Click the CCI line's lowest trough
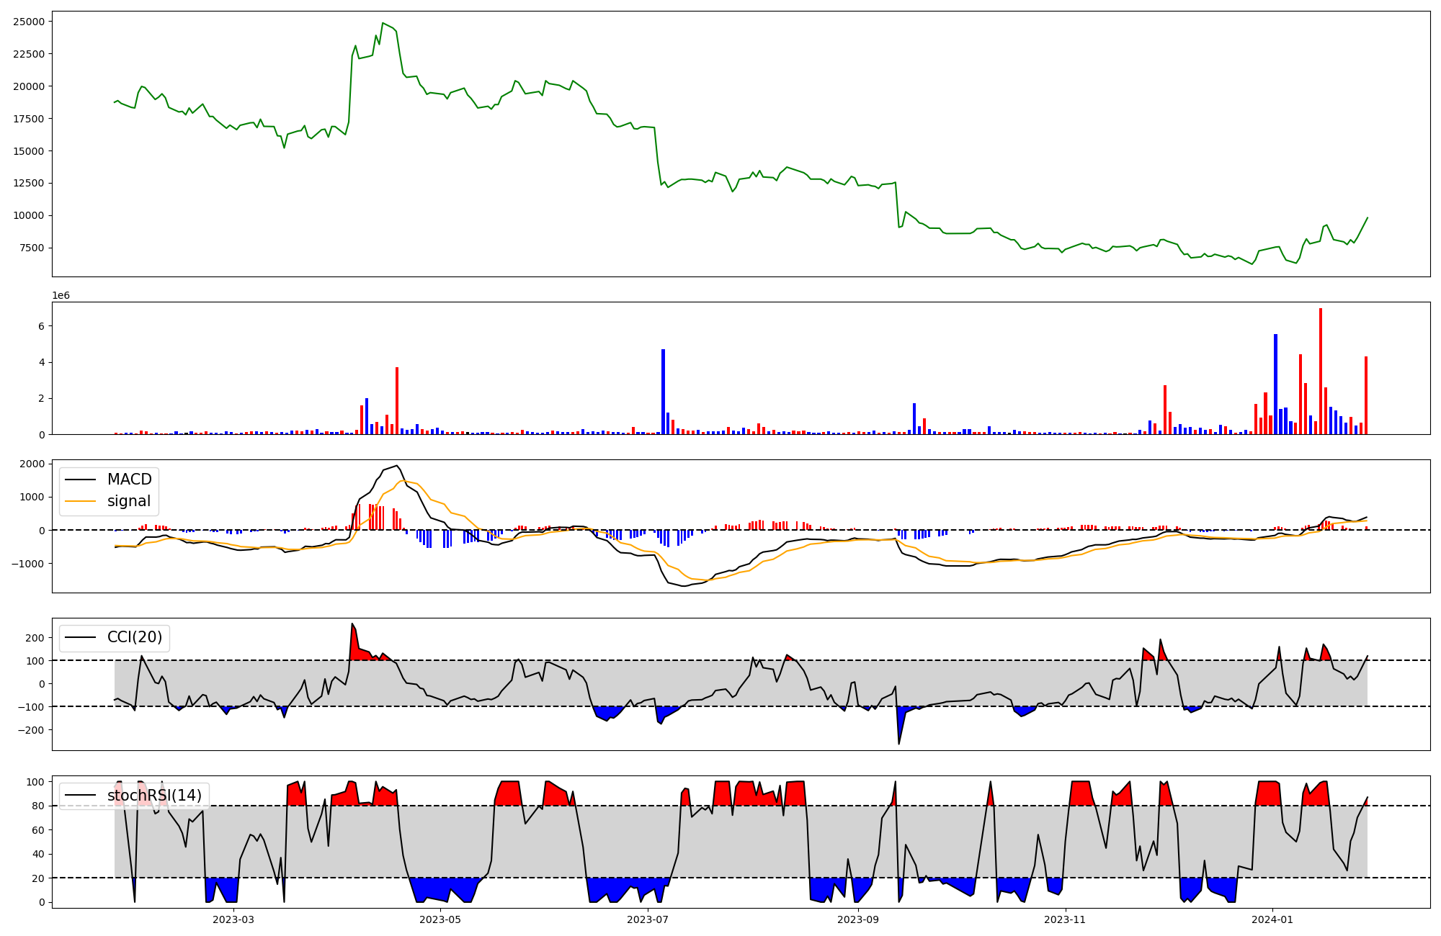Viewport: 1441px width, 936px height. click(x=898, y=744)
